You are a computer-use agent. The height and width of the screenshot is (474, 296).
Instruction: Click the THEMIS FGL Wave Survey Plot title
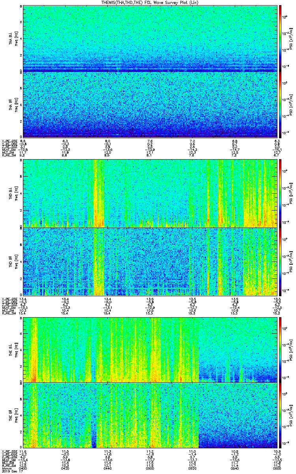pyautogui.click(x=150, y=3)
